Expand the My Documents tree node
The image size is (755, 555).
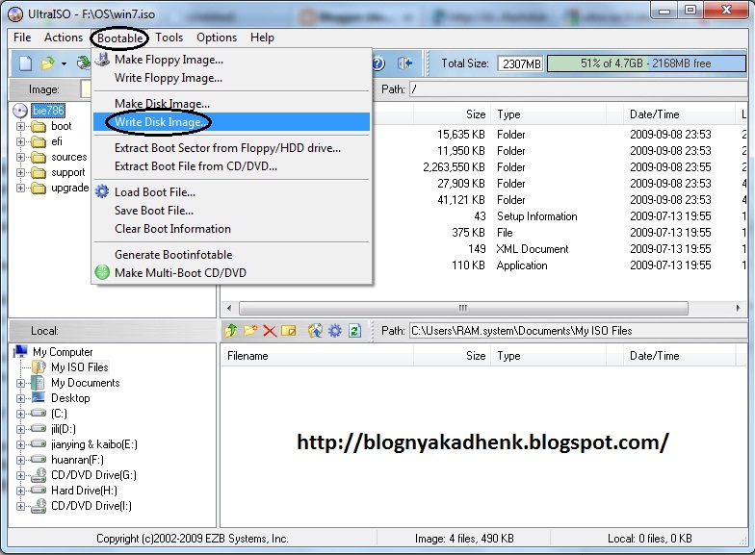[21, 383]
